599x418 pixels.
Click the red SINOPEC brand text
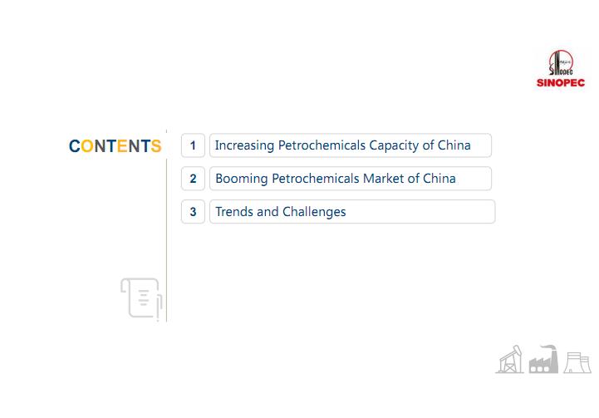[x=561, y=83]
